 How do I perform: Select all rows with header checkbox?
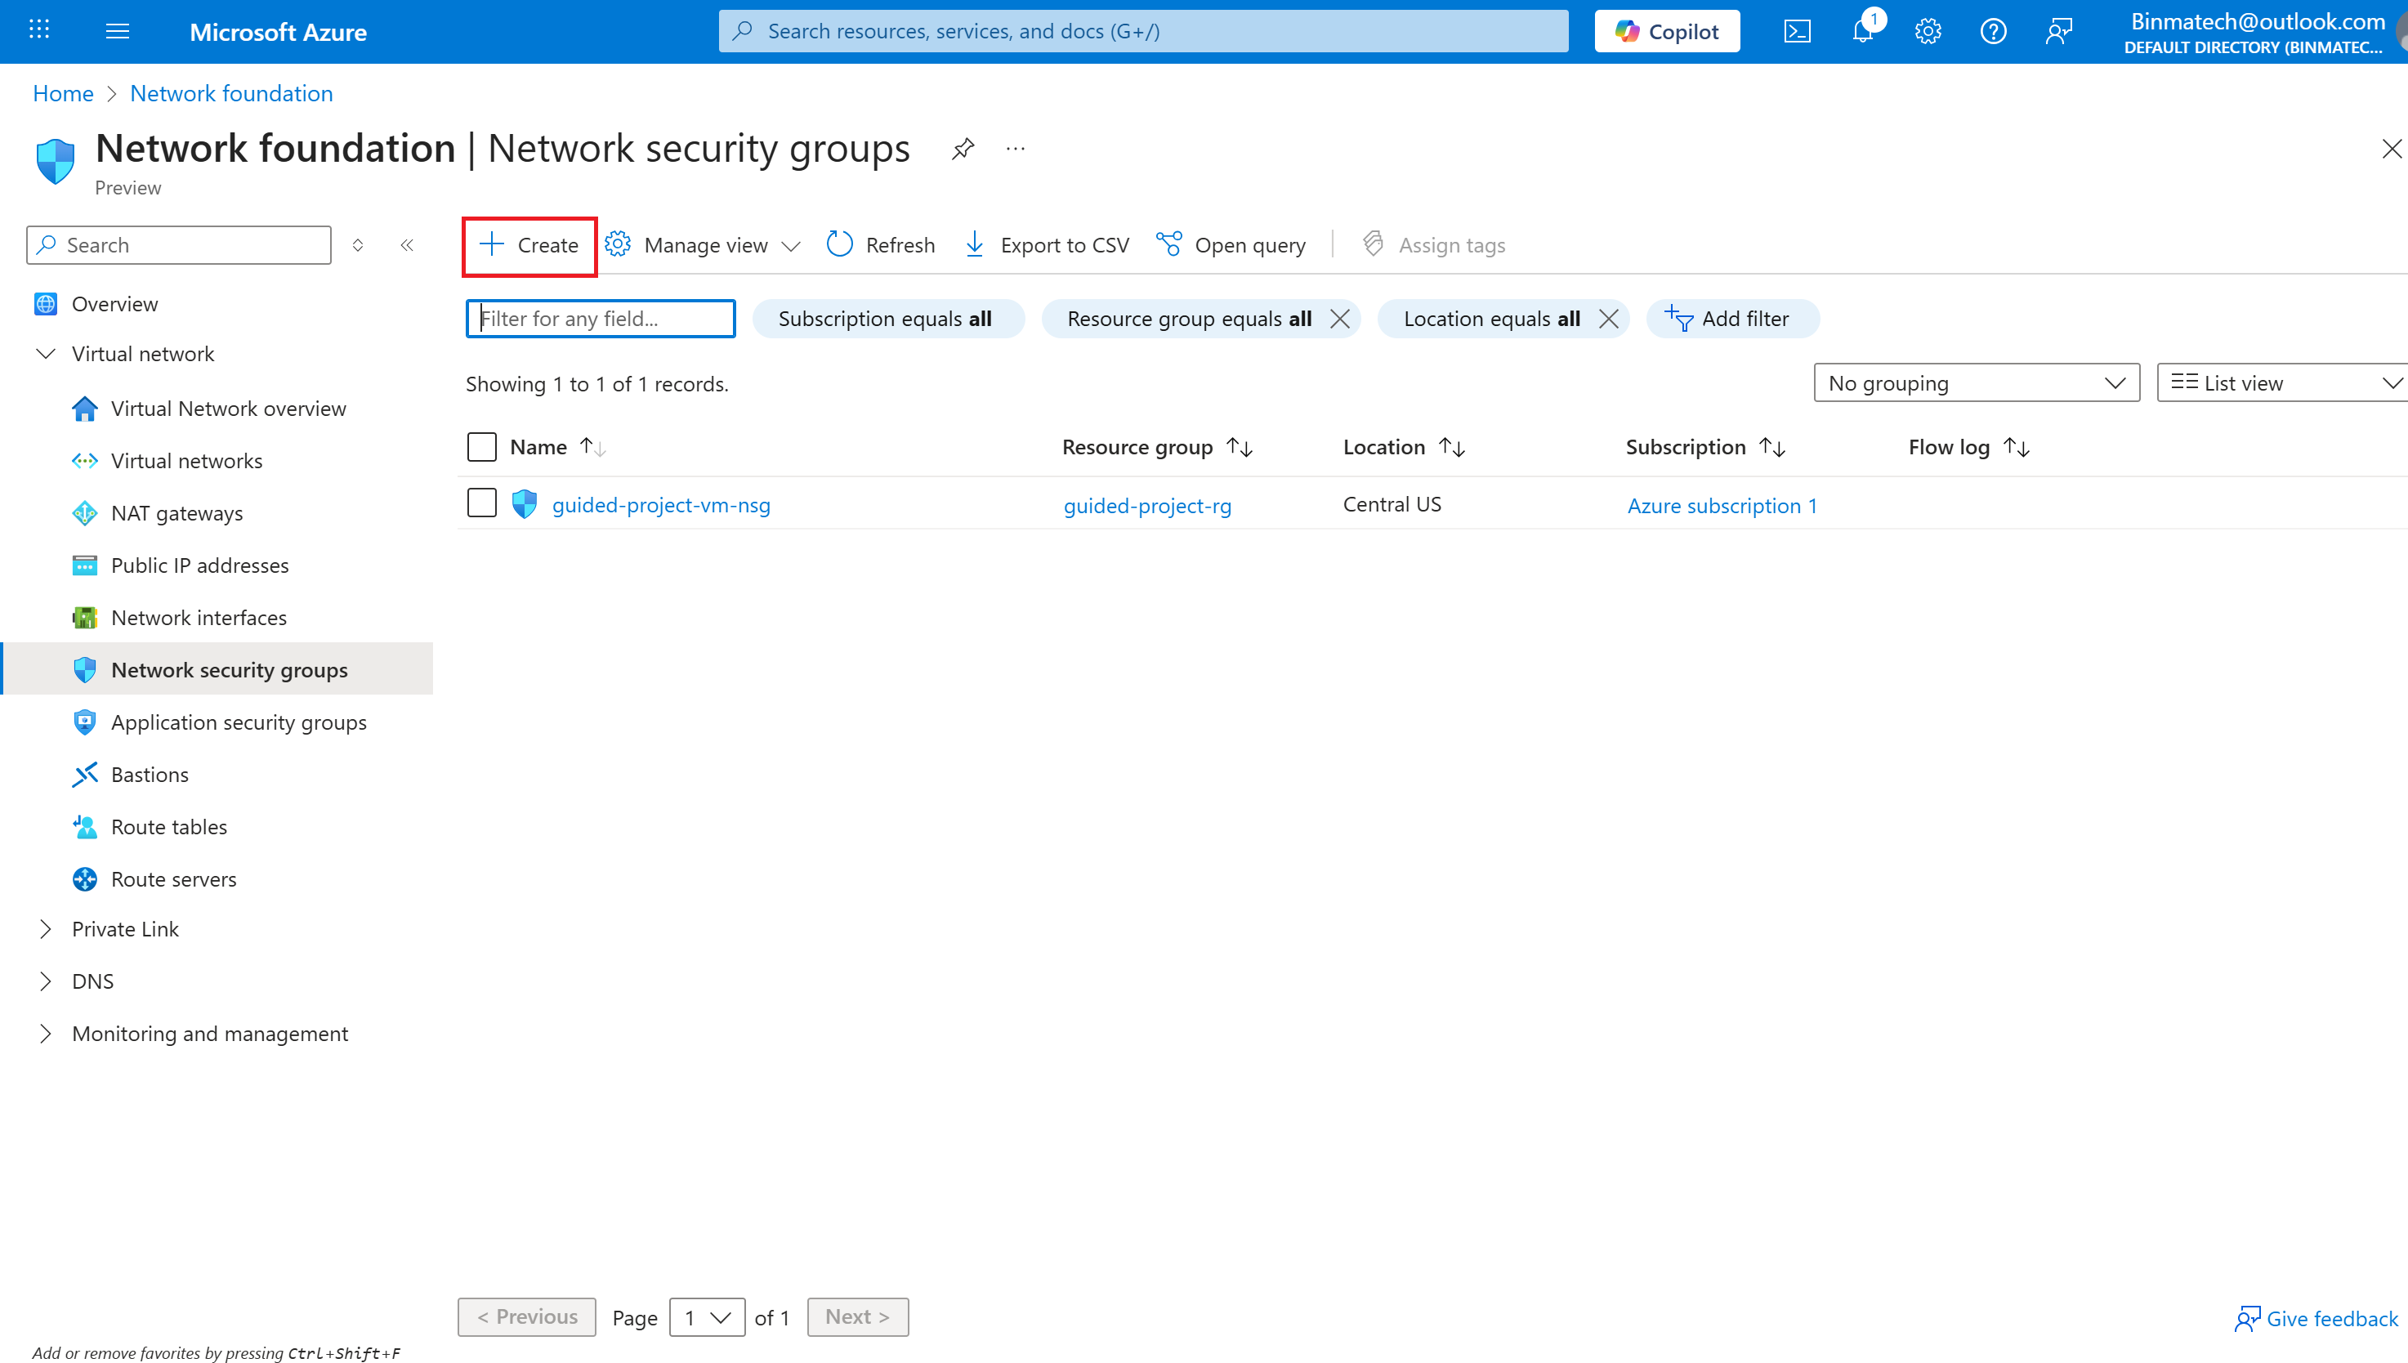tap(482, 448)
